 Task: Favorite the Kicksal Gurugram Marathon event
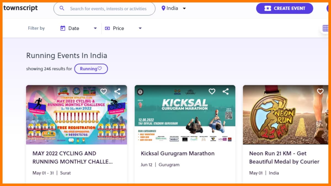(212, 91)
